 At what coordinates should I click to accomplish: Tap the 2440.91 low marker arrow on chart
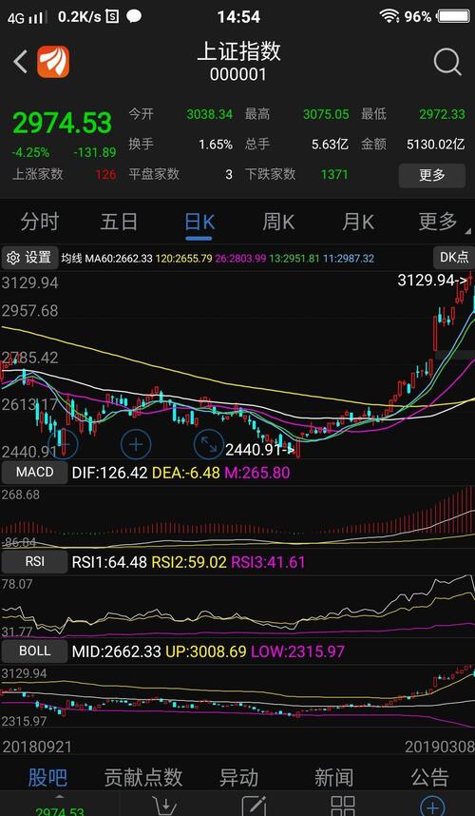(x=260, y=450)
